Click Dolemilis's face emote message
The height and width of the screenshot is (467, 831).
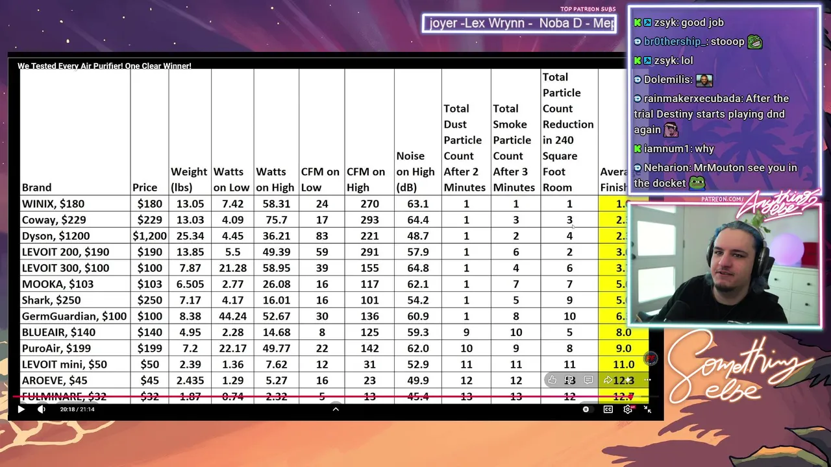pyautogui.click(x=704, y=80)
